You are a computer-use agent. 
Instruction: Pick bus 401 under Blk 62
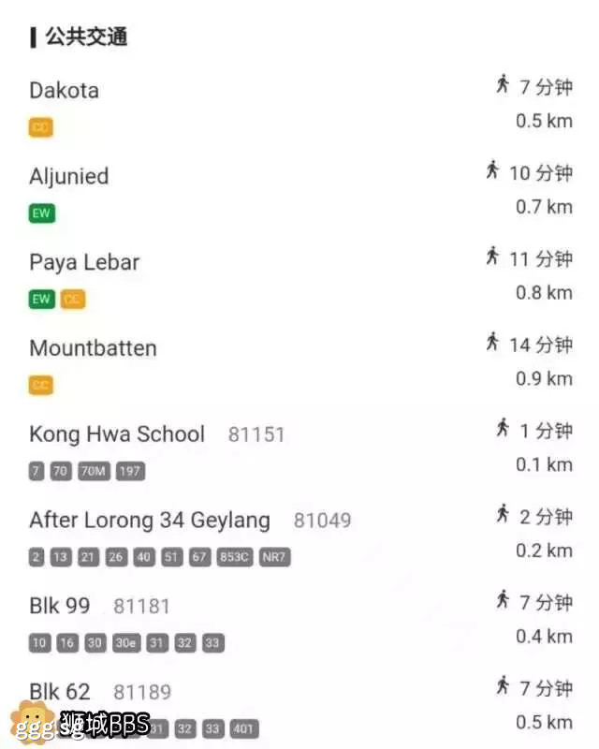coord(242,728)
